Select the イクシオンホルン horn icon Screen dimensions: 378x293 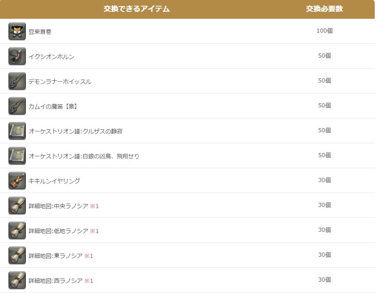(16, 55)
